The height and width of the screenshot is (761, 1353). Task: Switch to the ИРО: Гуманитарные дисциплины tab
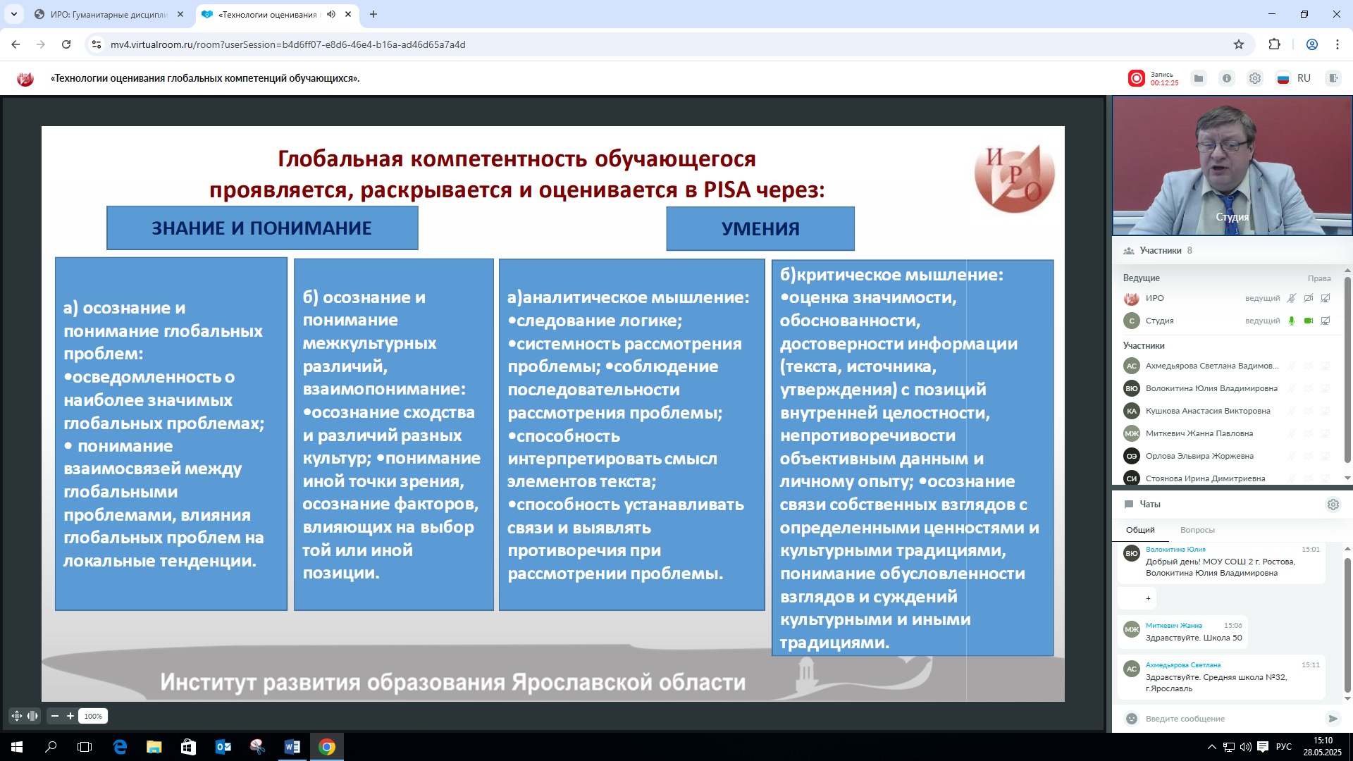pos(109,14)
